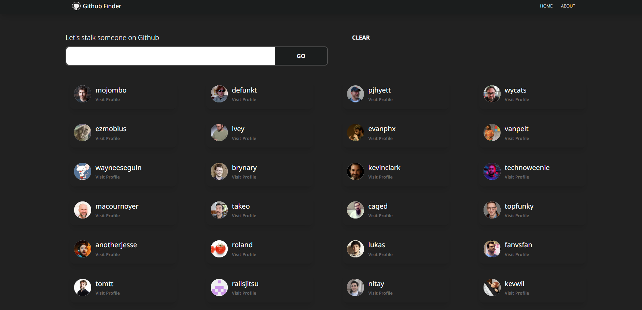Follow technoweenie's Visit Profile link
The width and height of the screenshot is (642, 310).
(517, 177)
